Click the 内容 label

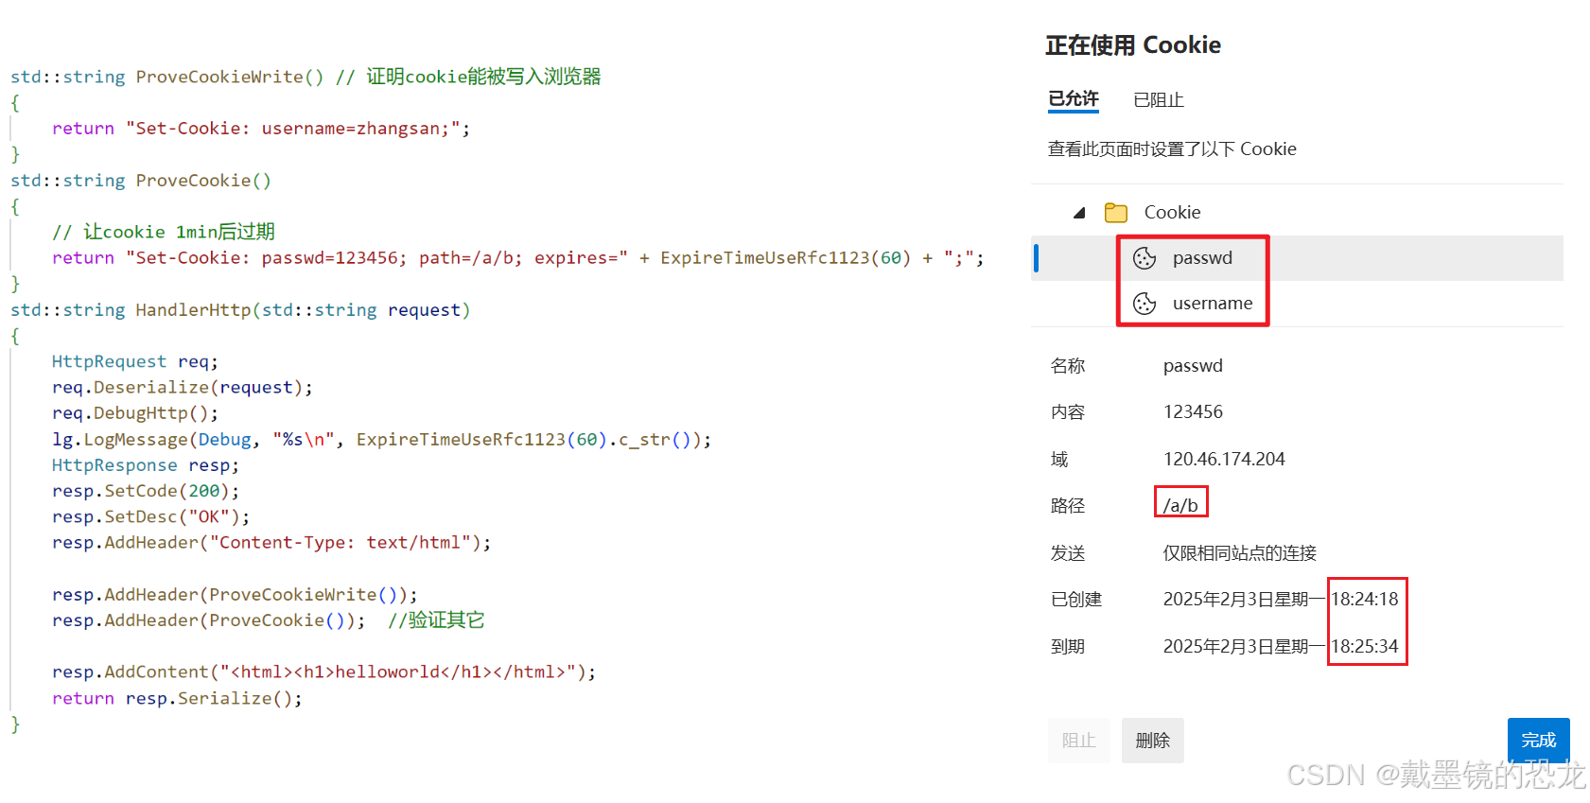pos(1068,412)
